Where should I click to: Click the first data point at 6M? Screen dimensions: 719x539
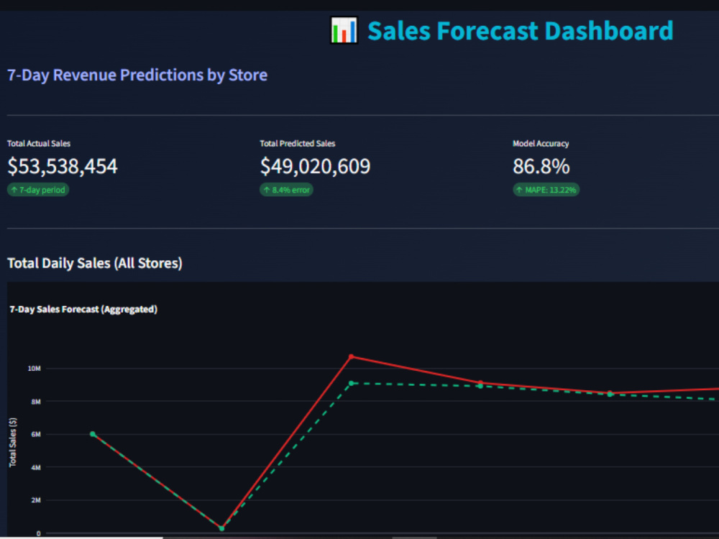[x=93, y=434]
